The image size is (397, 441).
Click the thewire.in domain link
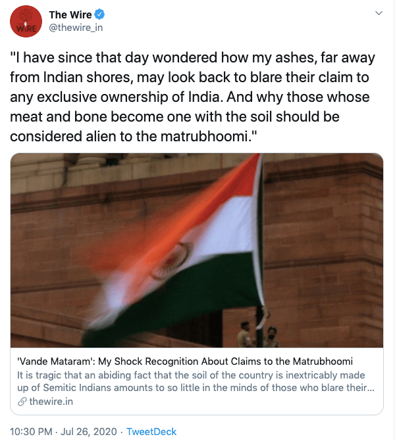click(51, 402)
